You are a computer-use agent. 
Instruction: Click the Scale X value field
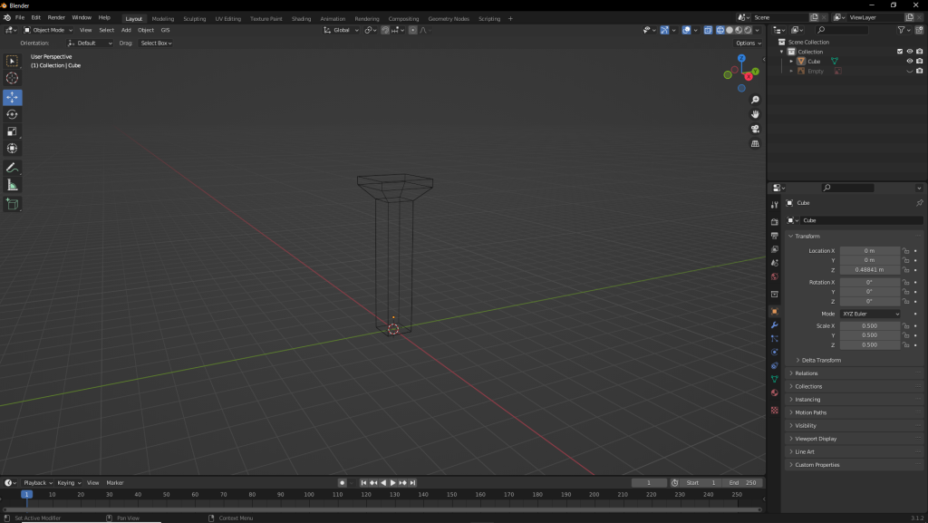coord(869,325)
